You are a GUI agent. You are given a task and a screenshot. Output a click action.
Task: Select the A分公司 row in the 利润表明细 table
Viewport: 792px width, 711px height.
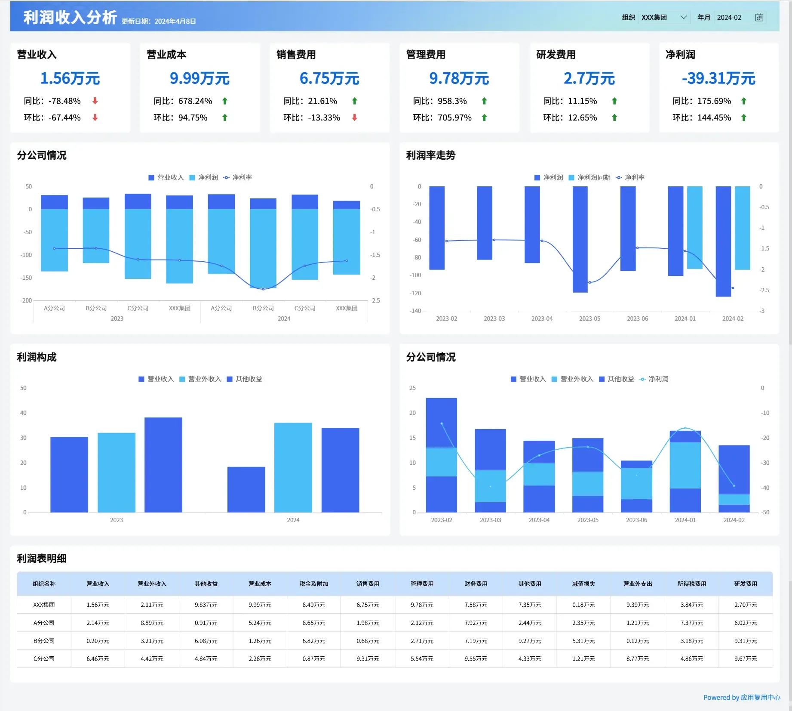395,623
